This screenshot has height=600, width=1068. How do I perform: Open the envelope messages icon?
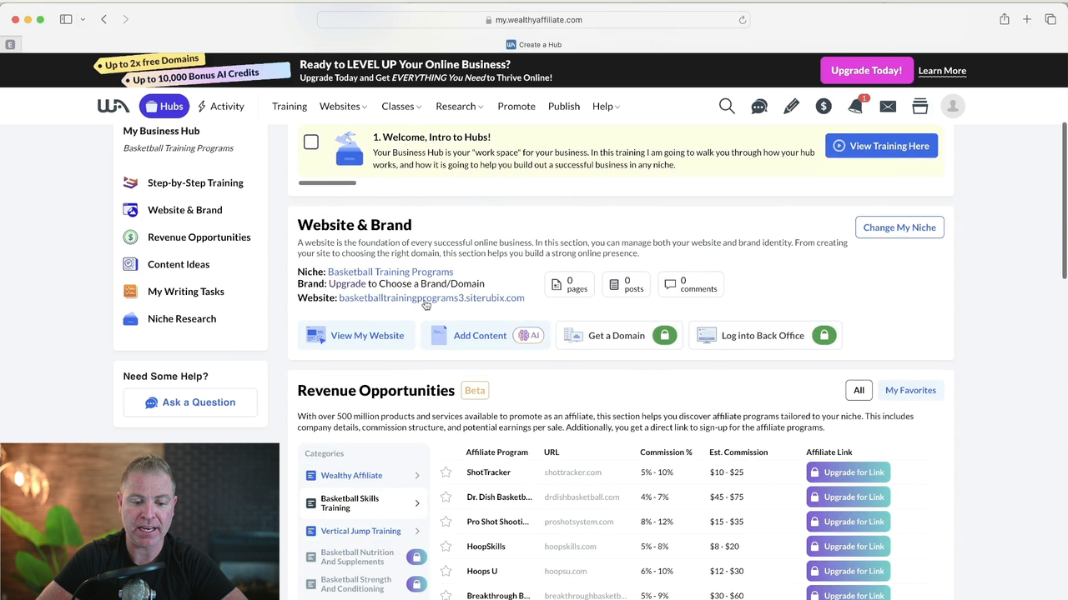point(888,106)
